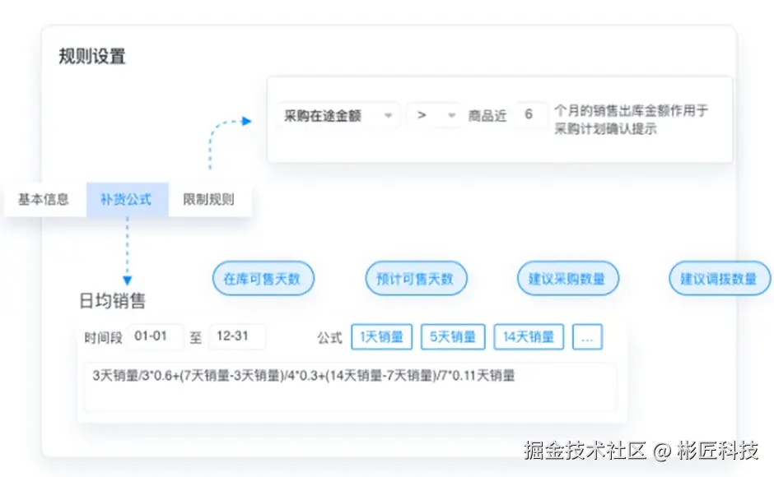
Task: Select the 补货公式 tab
Action: pos(126,198)
